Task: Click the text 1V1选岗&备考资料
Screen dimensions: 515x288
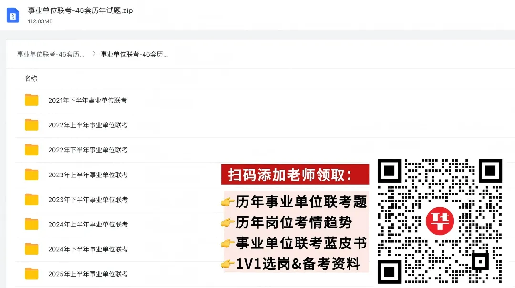Action: click(298, 264)
